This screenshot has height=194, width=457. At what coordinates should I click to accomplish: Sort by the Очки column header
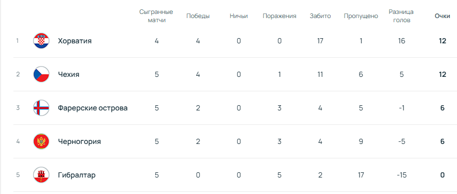click(443, 16)
